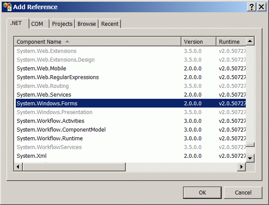Click the help question mark button

[251, 7]
